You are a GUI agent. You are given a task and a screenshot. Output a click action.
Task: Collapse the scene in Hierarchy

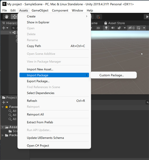10,33
